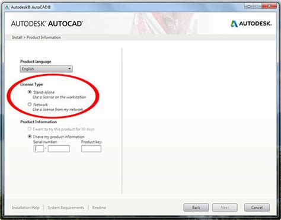Cancel the installation
The height and width of the screenshot is (220, 281).
click(257, 208)
